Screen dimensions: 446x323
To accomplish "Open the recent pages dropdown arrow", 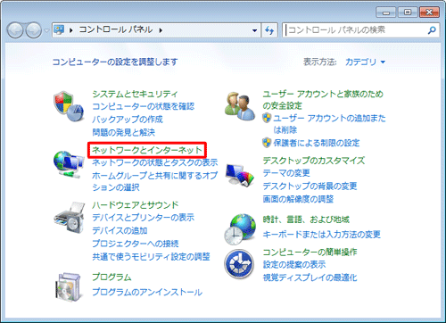I will tap(46, 30).
